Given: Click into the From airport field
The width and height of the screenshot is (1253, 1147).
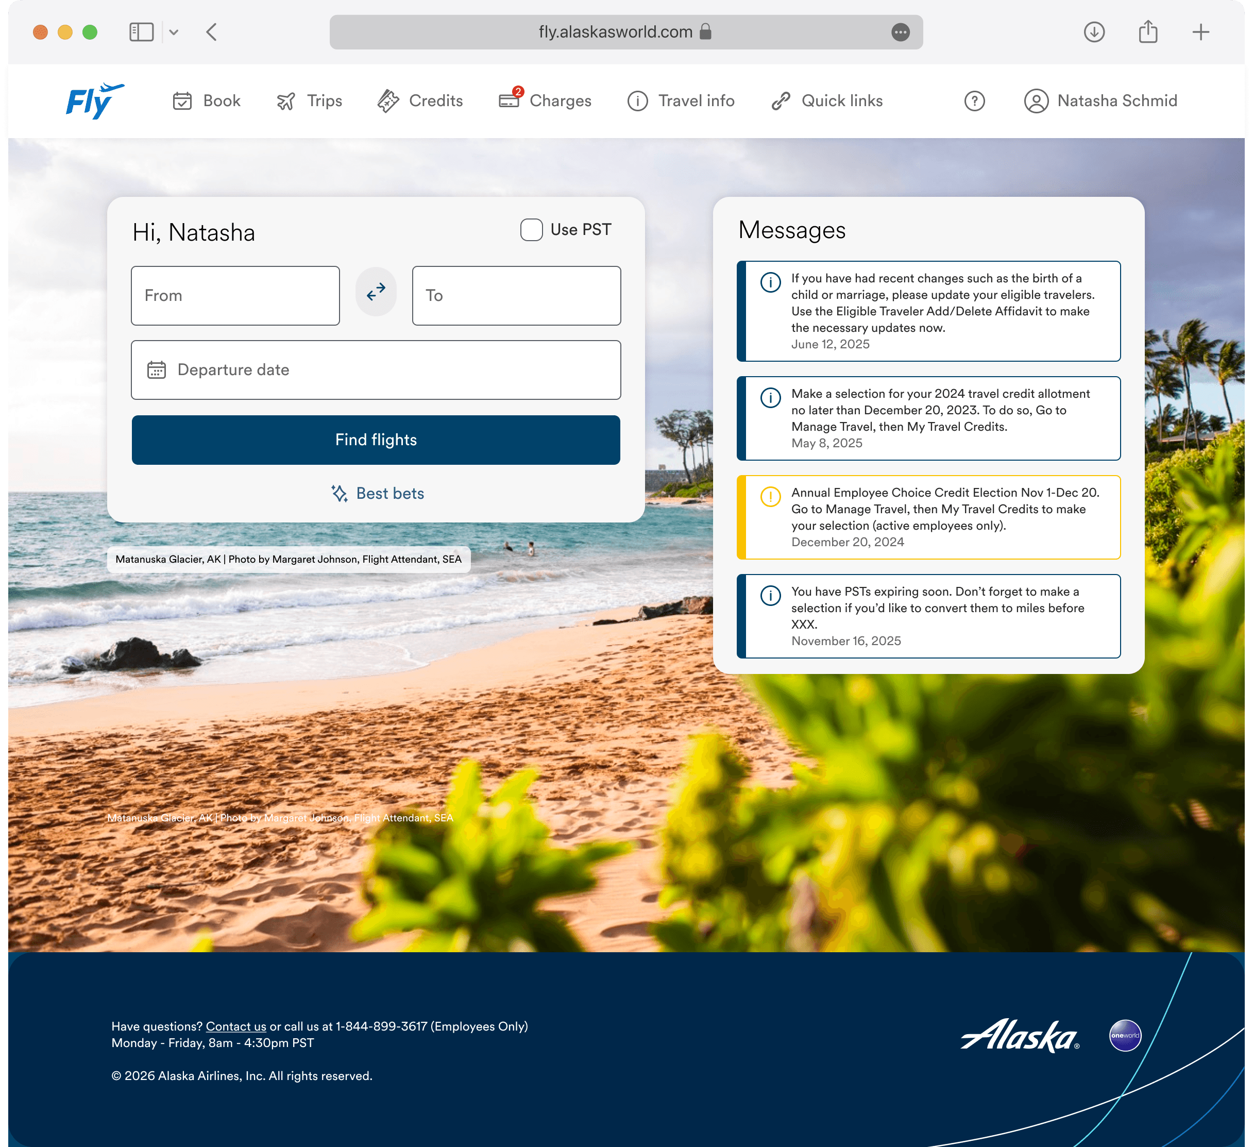Looking at the screenshot, I should 235,295.
